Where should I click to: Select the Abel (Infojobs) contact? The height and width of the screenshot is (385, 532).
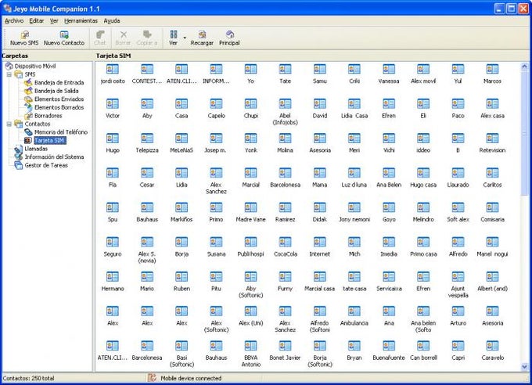285,104
